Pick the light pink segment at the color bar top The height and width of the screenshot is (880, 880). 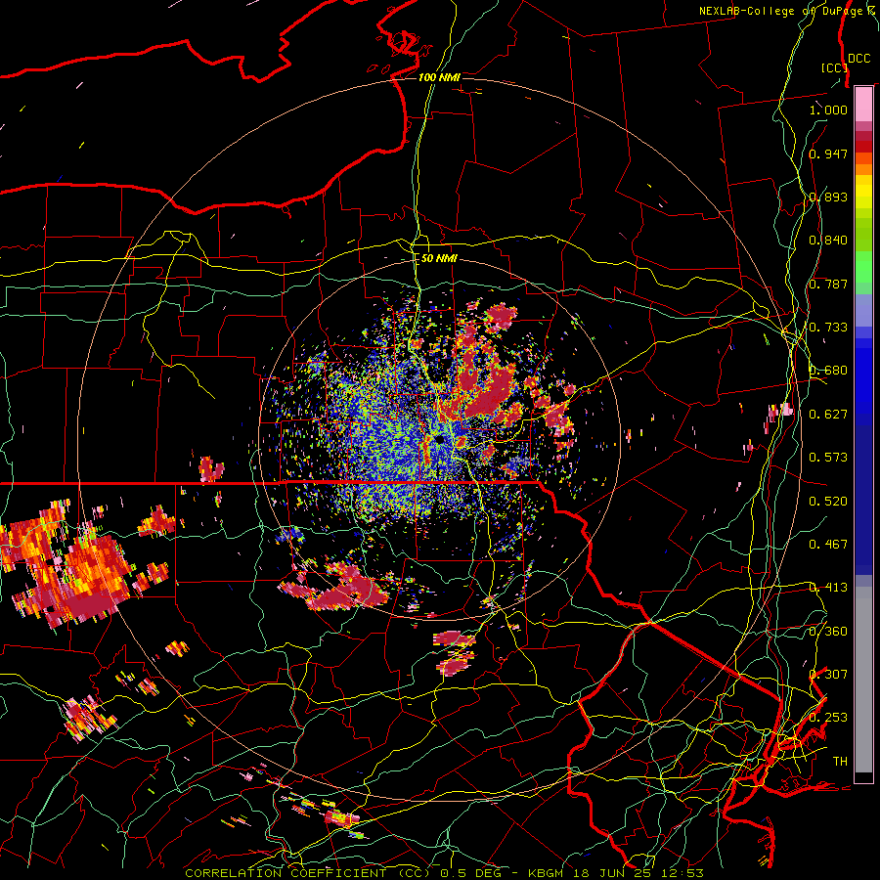point(863,104)
